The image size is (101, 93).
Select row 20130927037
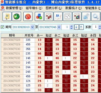(x=51, y=81)
